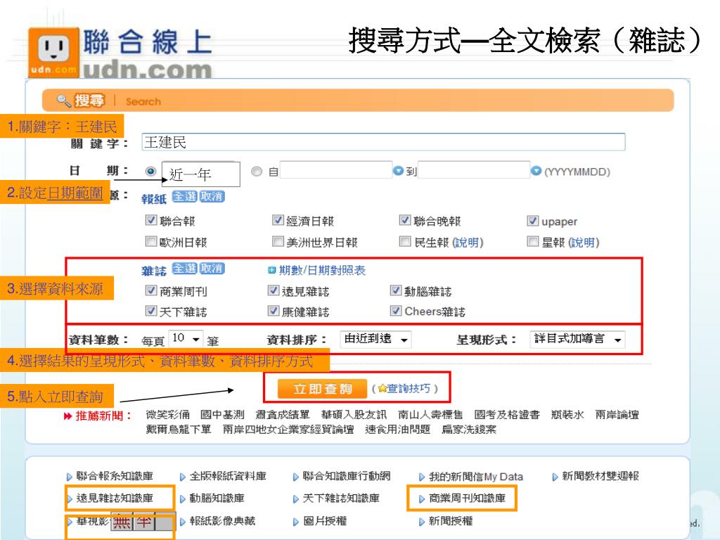
Task: Click the magnifier search icon
Action: tap(63, 101)
